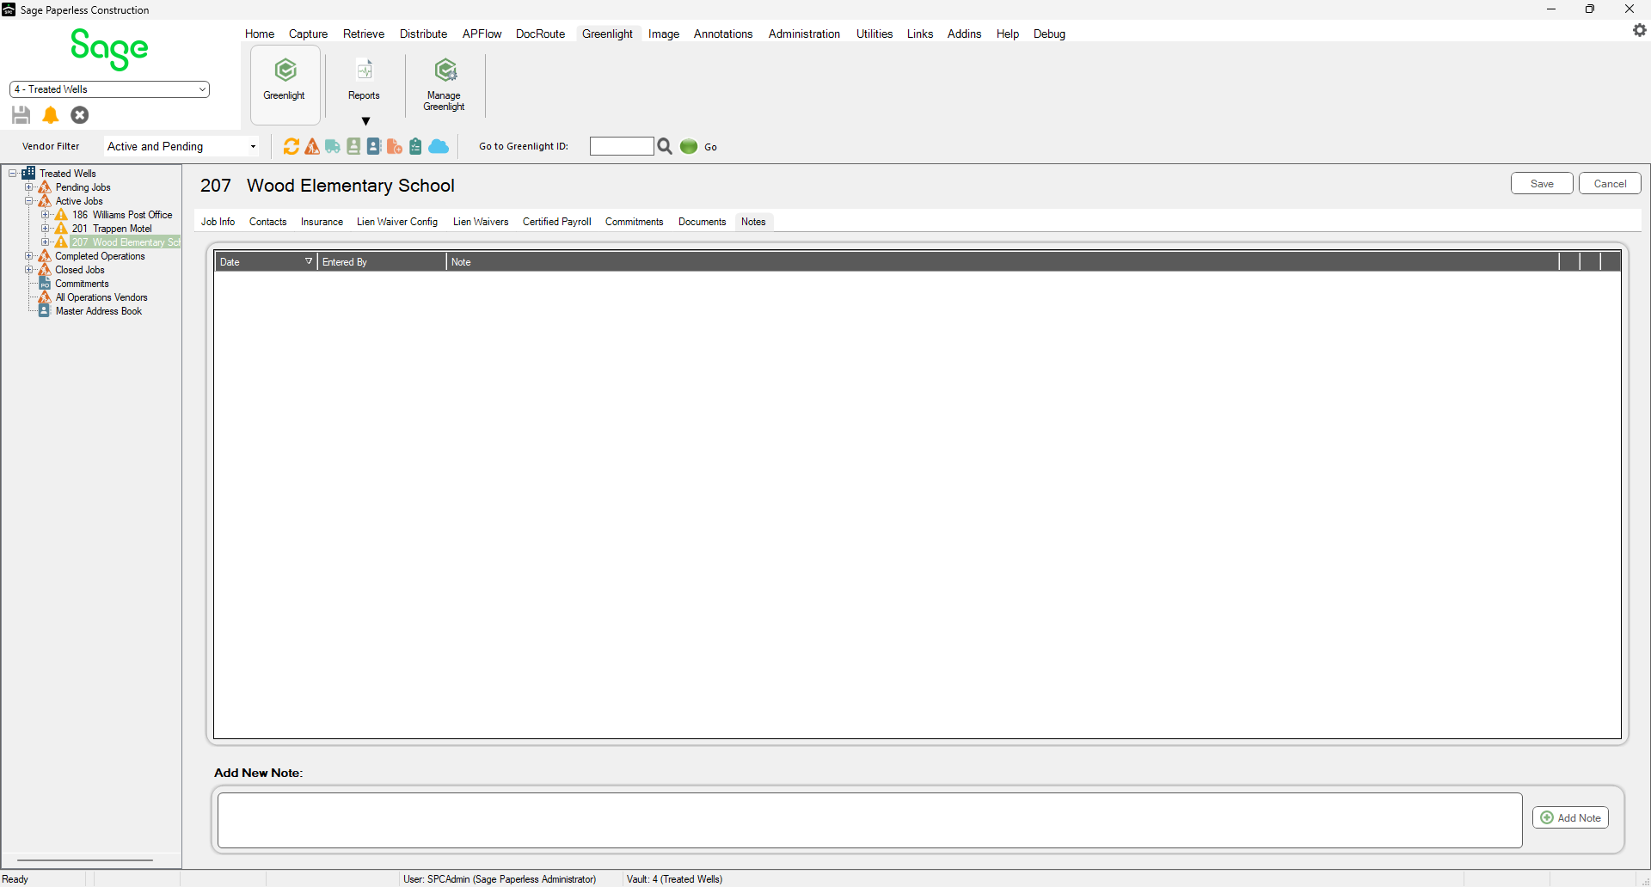Open the Certified Payroll tab
This screenshot has width=1651, height=887.
556,222
